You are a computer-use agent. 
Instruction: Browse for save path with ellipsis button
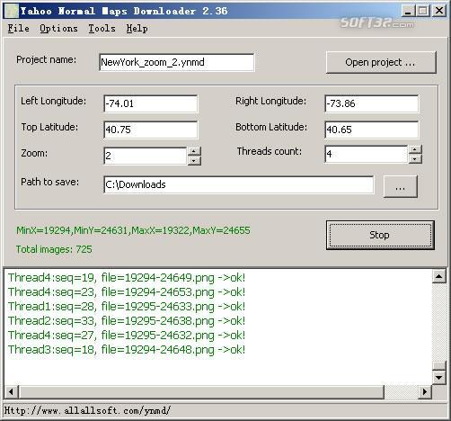click(x=400, y=187)
